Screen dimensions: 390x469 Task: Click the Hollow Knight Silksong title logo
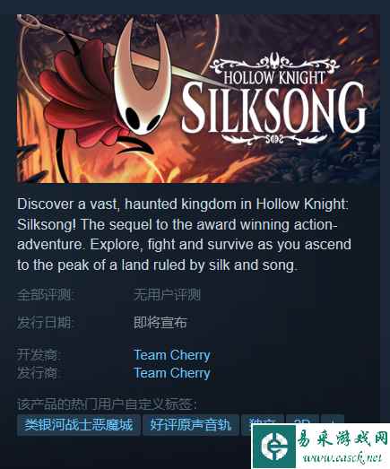[x=273, y=100]
